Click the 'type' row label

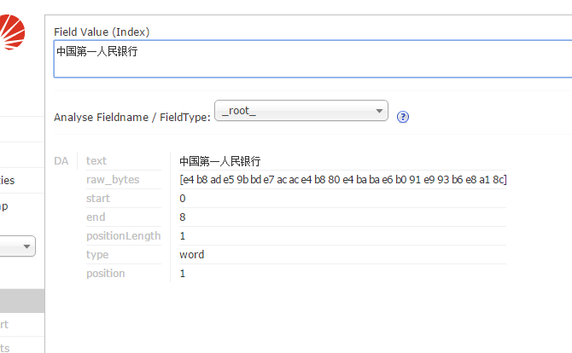coord(97,255)
